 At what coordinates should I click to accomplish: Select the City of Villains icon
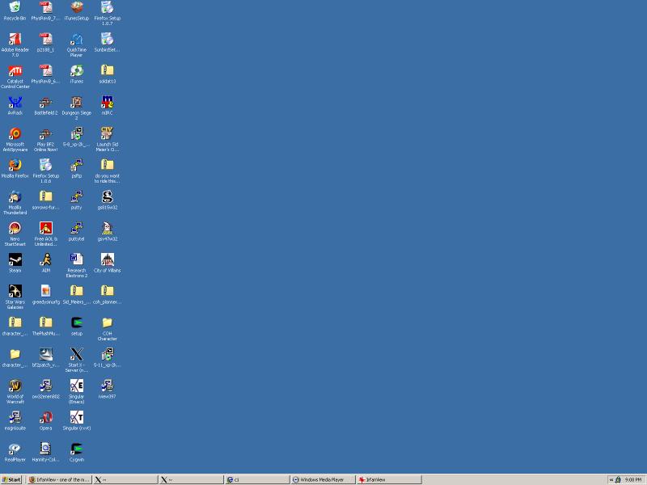107,259
